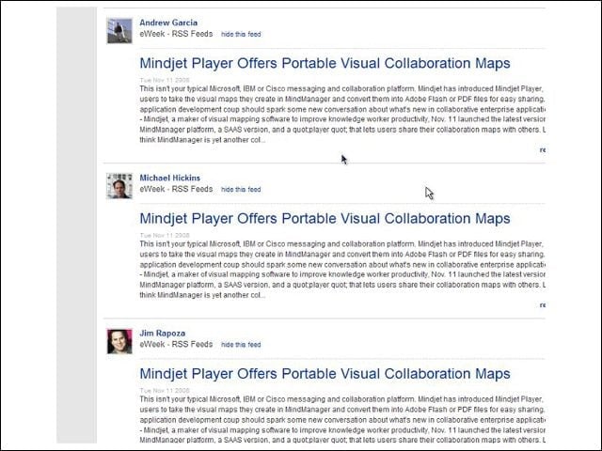Click the Tue Nov 11 2008 date in Michael Hickins' post
This screenshot has width=602, height=451.
165,236
